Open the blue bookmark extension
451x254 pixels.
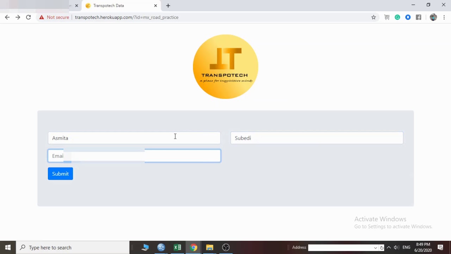408,17
